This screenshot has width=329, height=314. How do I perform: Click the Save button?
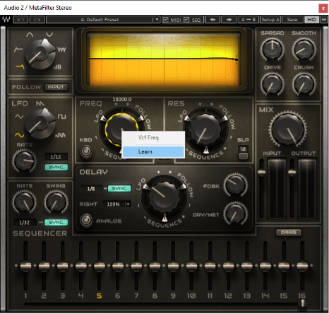(x=292, y=20)
